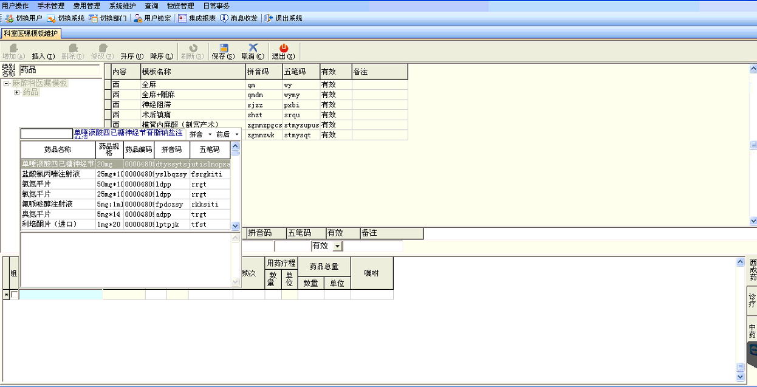
Task: Select drug 氯氮平片 50mg row
Action: (126, 184)
